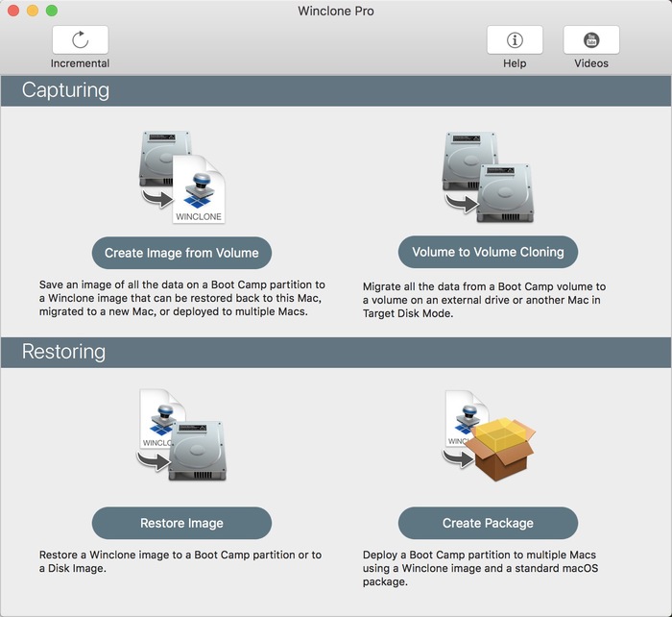The width and height of the screenshot is (672, 617).
Task: Click the Incremental toolbar icon
Action: [80, 40]
